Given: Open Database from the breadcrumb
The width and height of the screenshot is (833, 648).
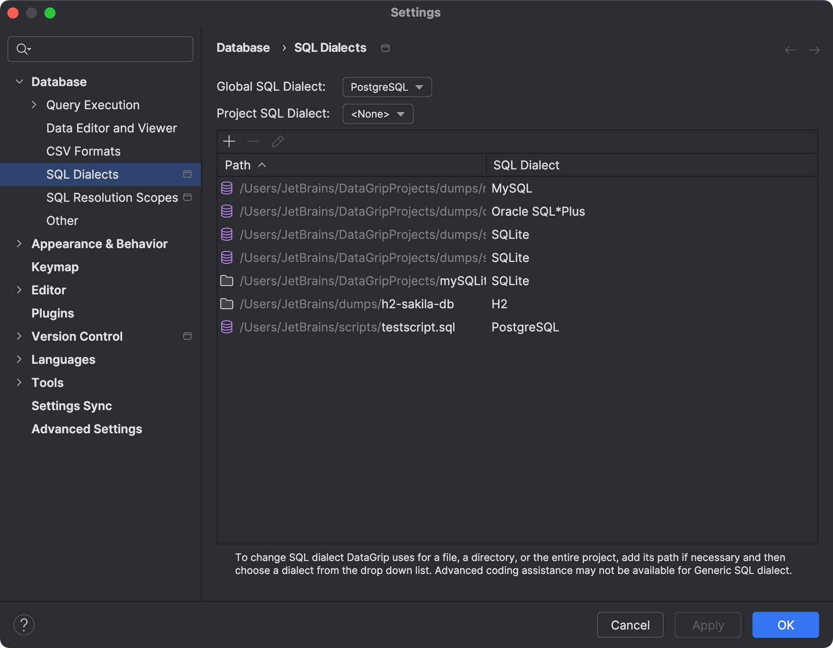Looking at the screenshot, I should (243, 47).
